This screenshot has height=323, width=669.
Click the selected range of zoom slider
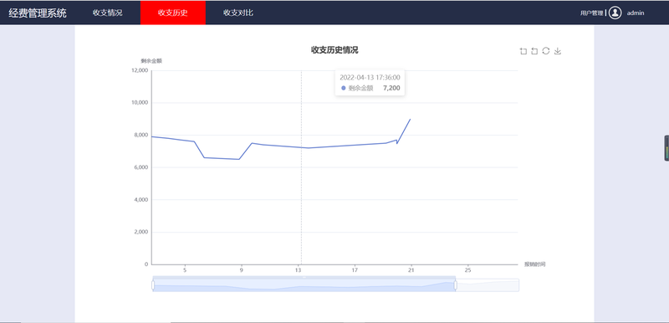[304, 285]
